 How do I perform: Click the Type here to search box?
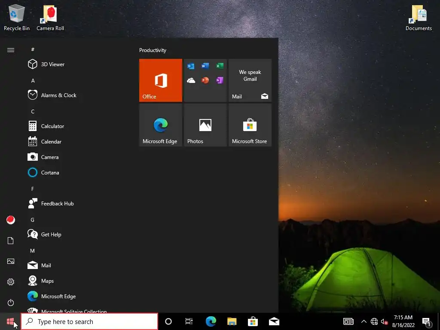pyautogui.click(x=89, y=321)
